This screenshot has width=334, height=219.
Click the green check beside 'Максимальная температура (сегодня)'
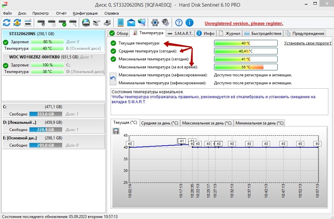113,59
